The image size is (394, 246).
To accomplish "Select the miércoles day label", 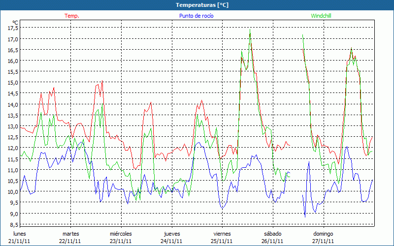I will point(121,234).
